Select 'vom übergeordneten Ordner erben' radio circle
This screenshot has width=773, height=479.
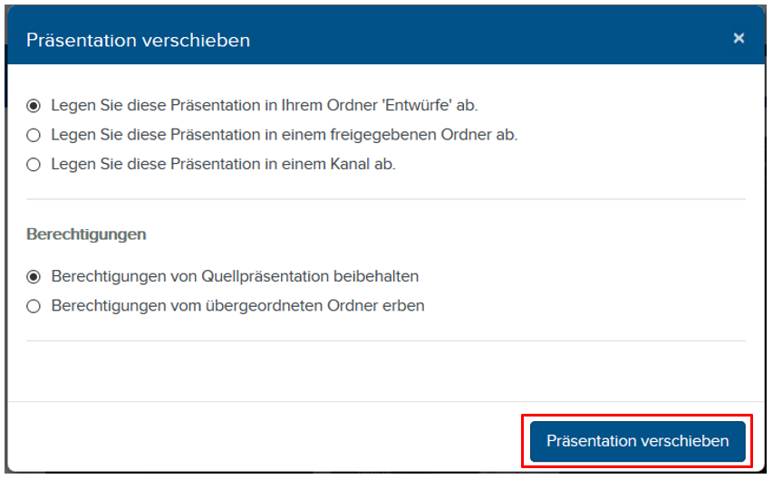pos(34,306)
